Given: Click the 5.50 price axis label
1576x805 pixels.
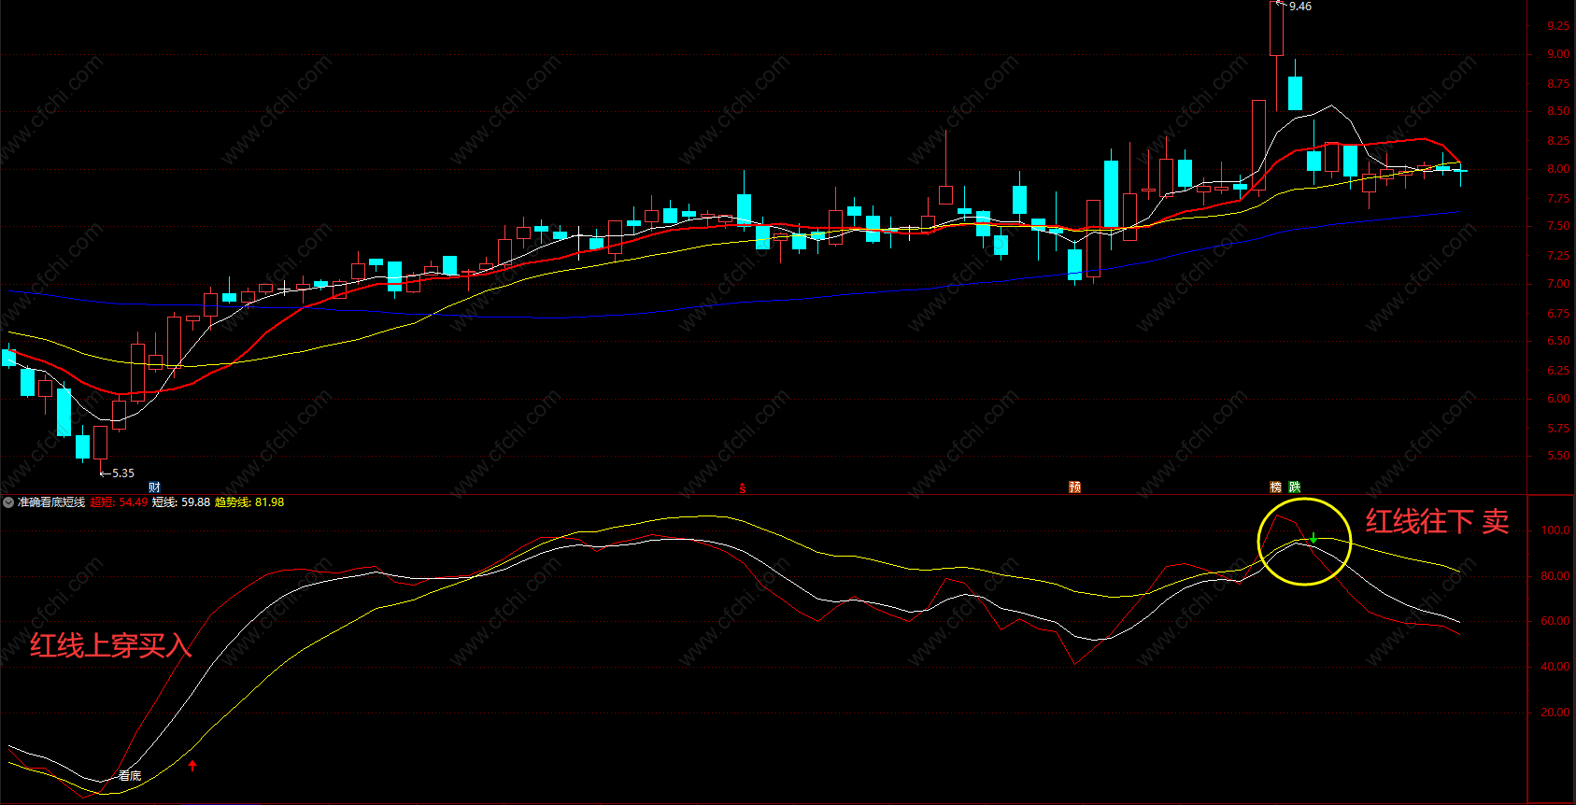Looking at the screenshot, I should pos(1558,456).
